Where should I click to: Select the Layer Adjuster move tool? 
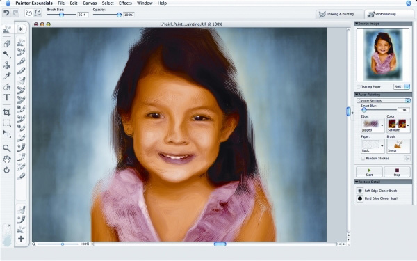coord(7,134)
